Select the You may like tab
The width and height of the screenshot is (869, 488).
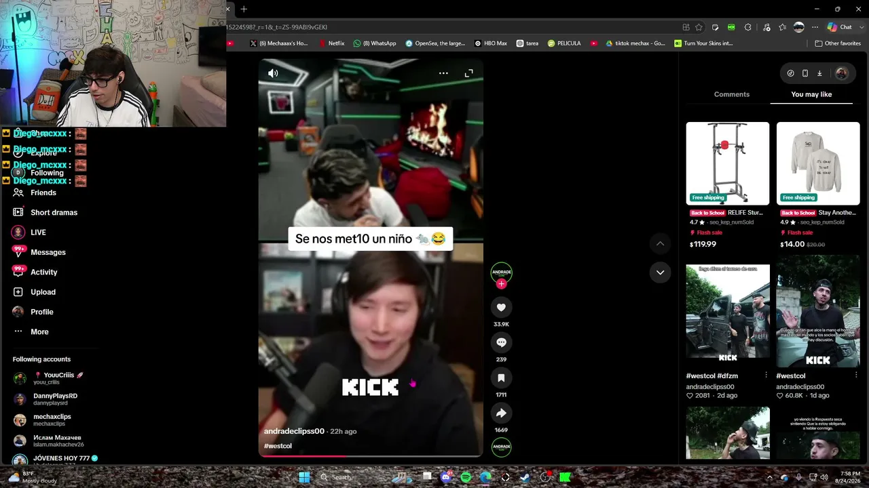pyautogui.click(x=811, y=94)
